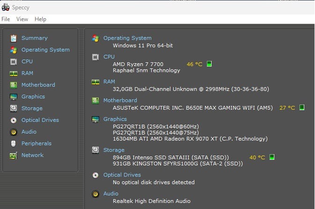Click the Windows flag icon beside sidebar Operating System
Viewport: 315px width, 209px height.
(x=14, y=50)
